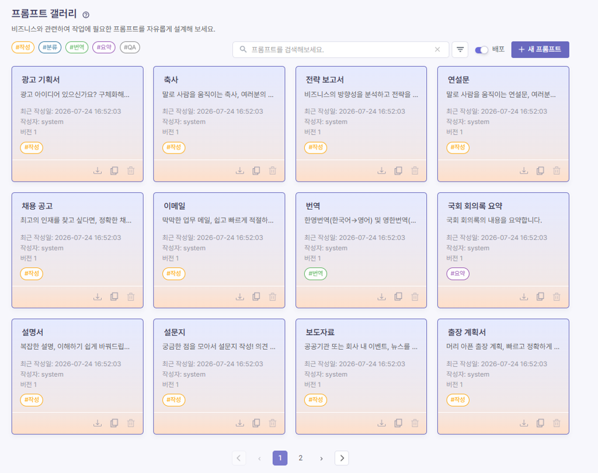This screenshot has width=598, height=473.
Task: Click the 새 프롬프트 button
Action: pyautogui.click(x=540, y=50)
